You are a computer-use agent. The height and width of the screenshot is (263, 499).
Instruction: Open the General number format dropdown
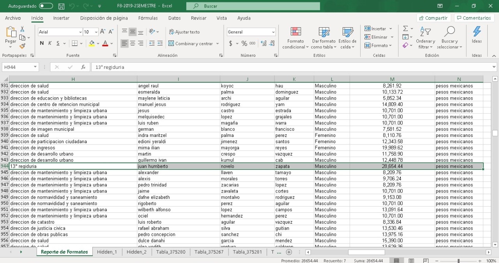[x=273, y=32]
